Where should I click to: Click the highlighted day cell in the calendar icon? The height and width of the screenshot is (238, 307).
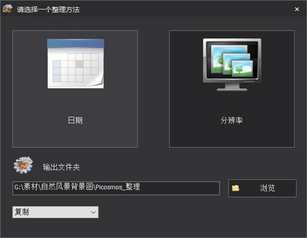(79, 64)
